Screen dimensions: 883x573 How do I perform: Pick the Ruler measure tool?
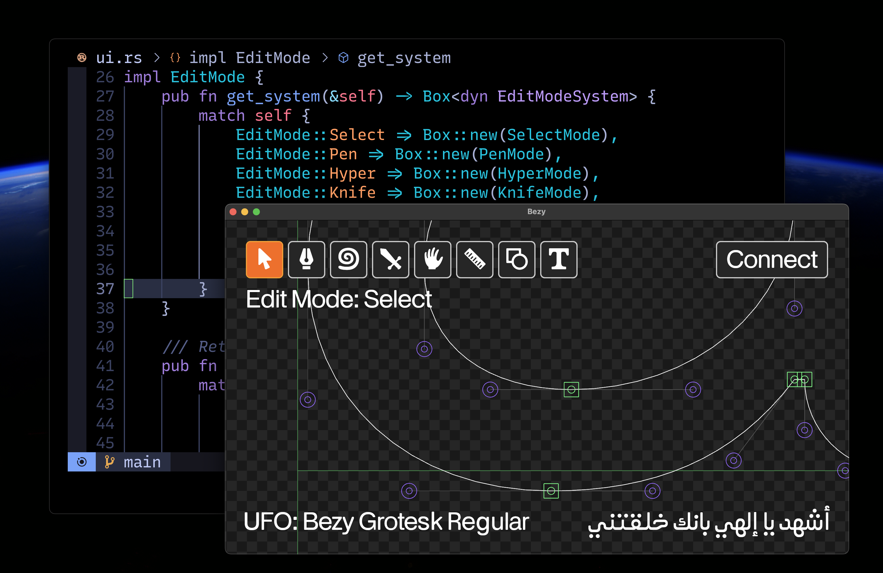[474, 259]
